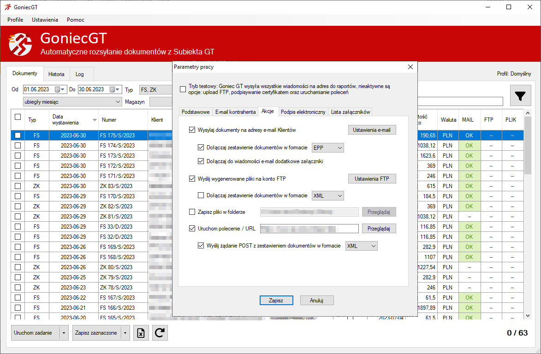Open the 'Do' date dropdown arrow
The image size is (541, 354).
pos(117,89)
